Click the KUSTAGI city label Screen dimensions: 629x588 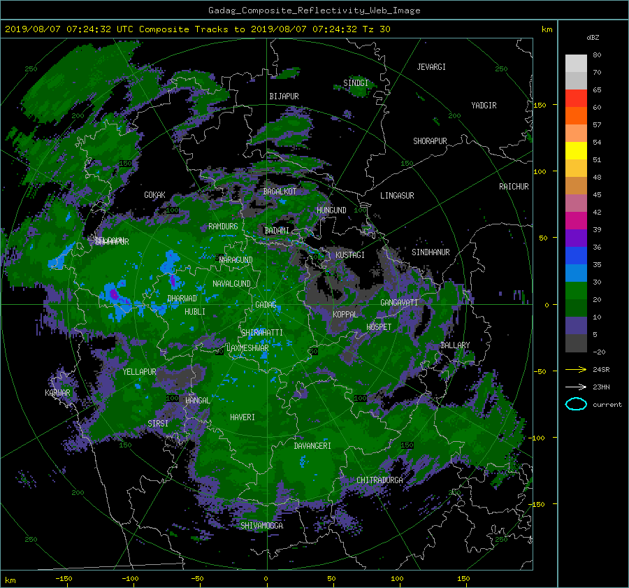point(350,255)
